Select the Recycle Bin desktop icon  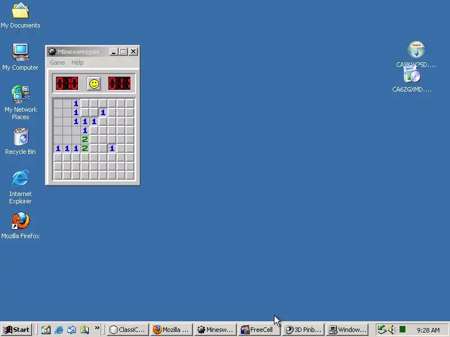20,142
